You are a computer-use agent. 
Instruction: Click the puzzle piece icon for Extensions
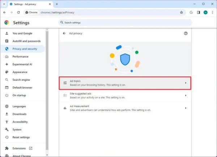[x=7, y=148]
